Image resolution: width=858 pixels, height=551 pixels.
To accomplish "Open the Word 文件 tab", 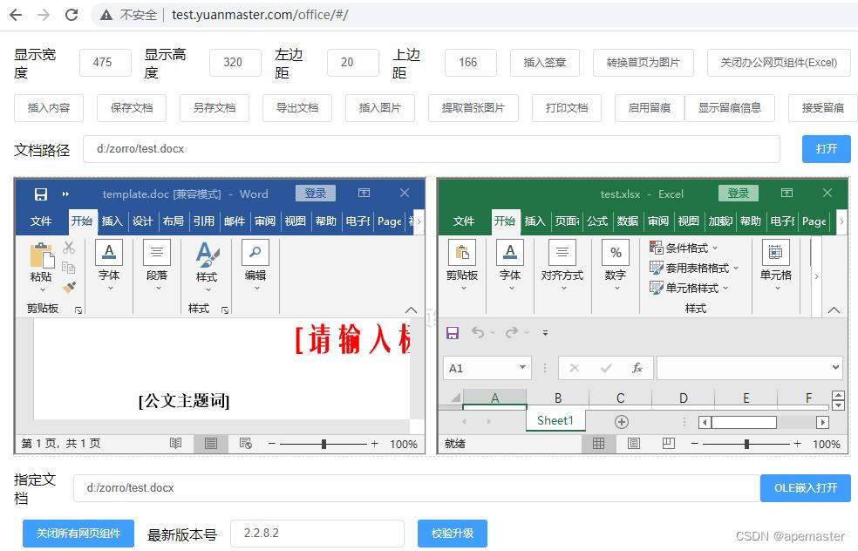I will pyautogui.click(x=40, y=221).
